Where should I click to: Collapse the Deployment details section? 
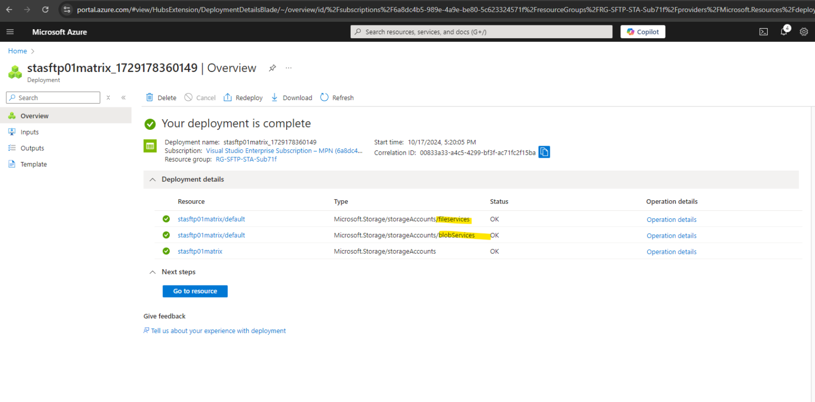(152, 180)
